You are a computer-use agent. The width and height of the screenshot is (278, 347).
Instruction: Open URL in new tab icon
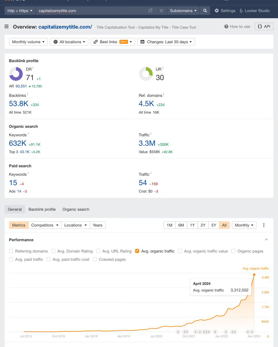click(x=150, y=11)
